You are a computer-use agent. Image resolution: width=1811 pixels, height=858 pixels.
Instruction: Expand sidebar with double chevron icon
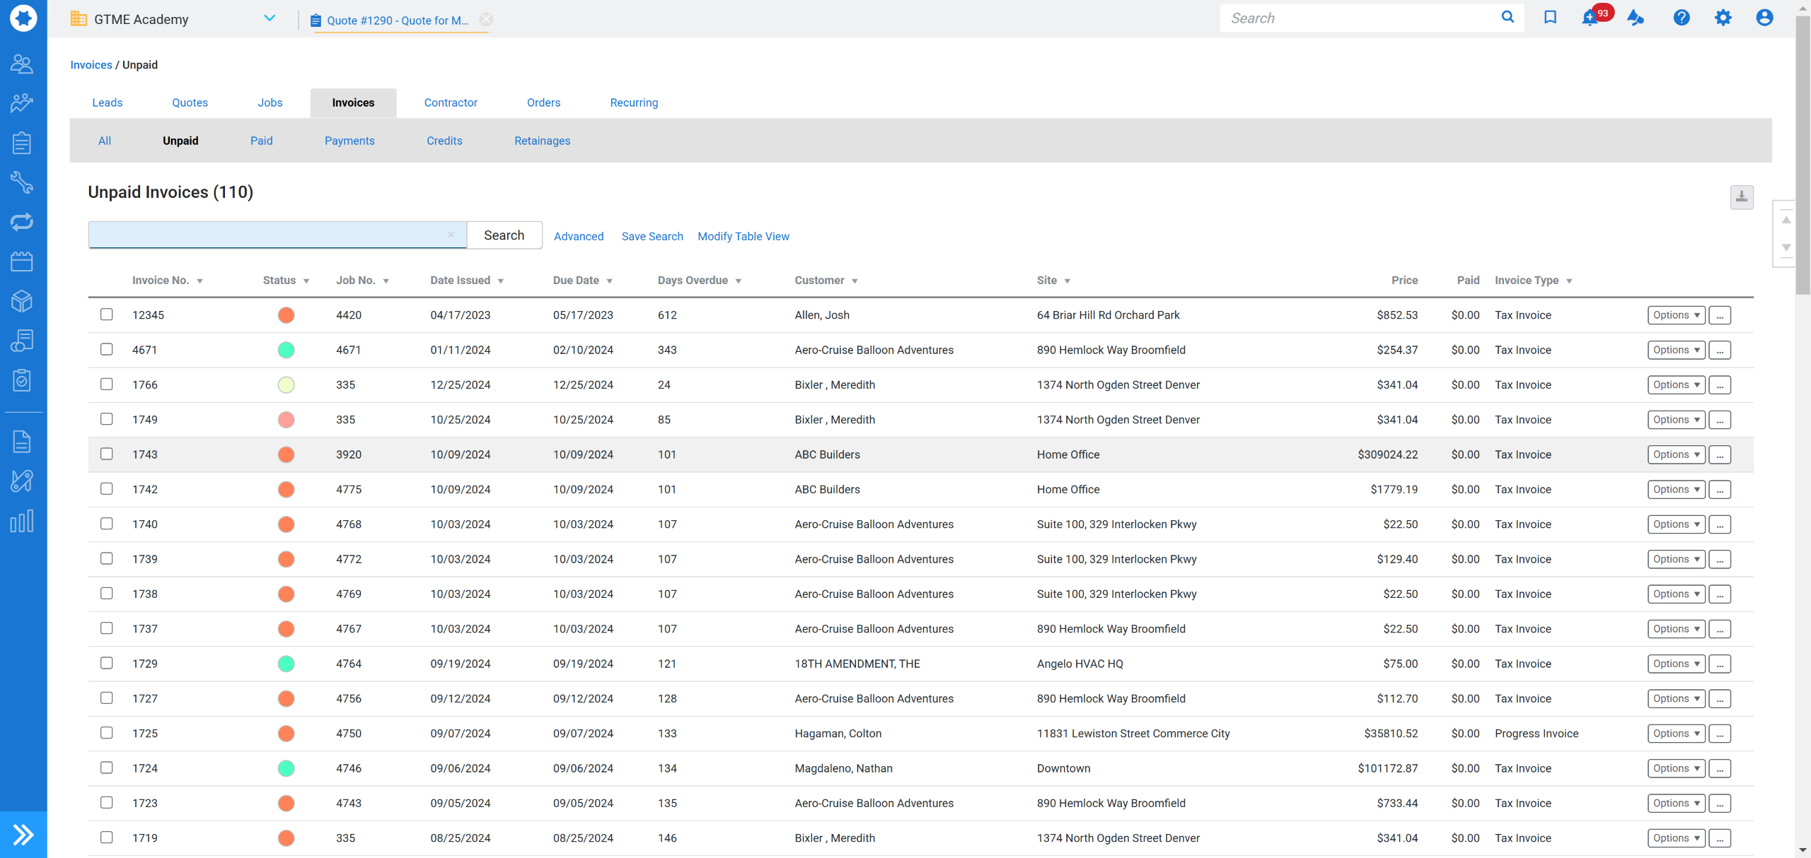[23, 835]
